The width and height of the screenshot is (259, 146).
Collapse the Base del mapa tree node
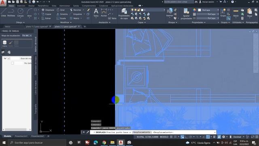tap(5, 58)
